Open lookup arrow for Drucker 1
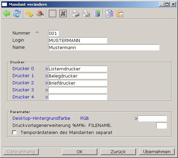178x158 pixels. click(46, 76)
